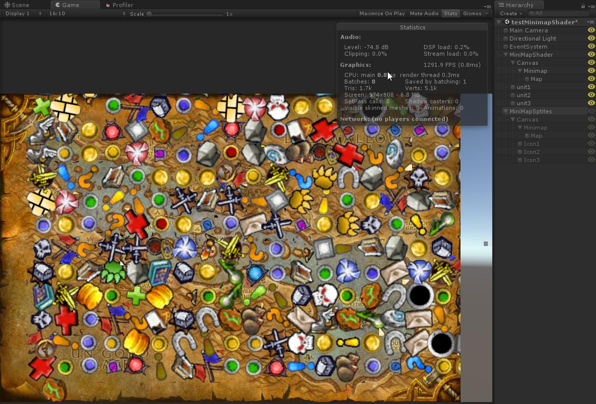Screen dimensions: 596x404
Task: Click the '1291.9 FPS (0.8ms)' readout
Action: 452,65
